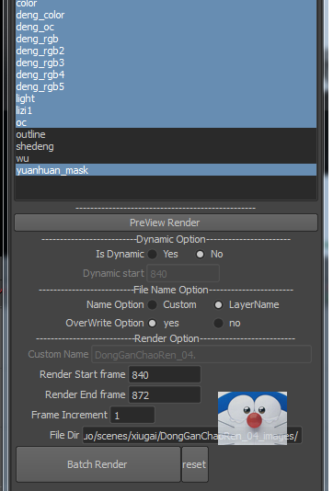Viewport: 333px width, 491px height.
Task: Select the deng_rgb3 layer row
Action: tap(166, 63)
